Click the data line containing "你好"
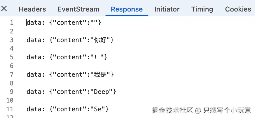255x118 pixels. 70,40
